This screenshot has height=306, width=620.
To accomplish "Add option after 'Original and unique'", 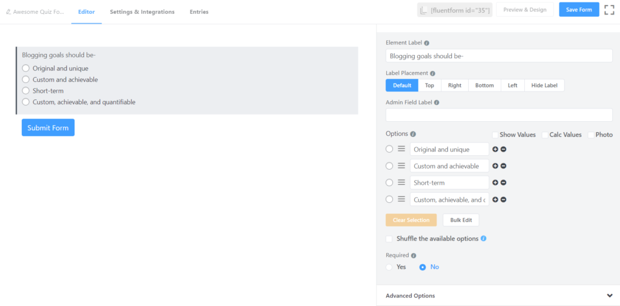I will [495, 149].
